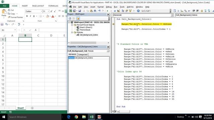Viewport: 214px width, 120px height.
Task: Click the Comment Block icon in Edit toolbar
Action: pos(205,11)
